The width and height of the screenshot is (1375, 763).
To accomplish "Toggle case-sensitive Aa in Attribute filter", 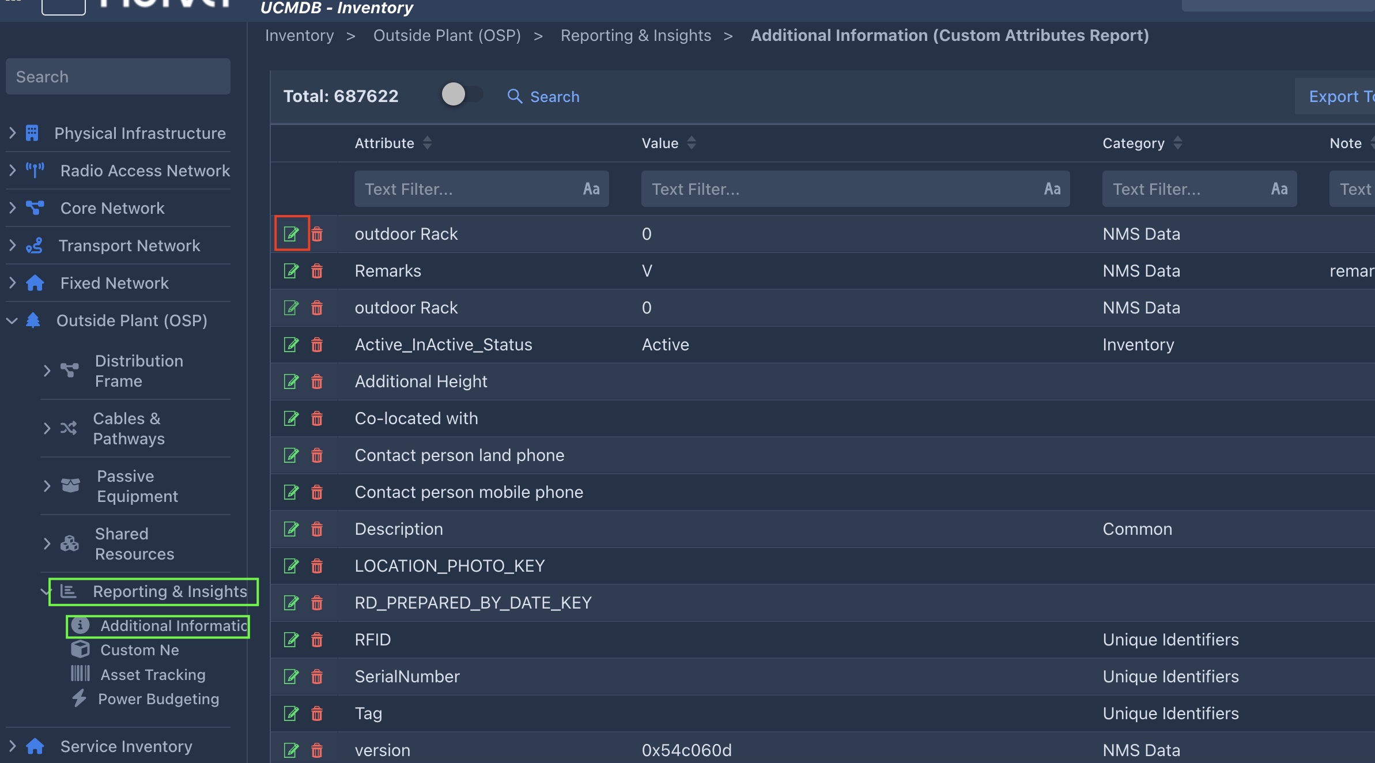I will pyautogui.click(x=591, y=189).
